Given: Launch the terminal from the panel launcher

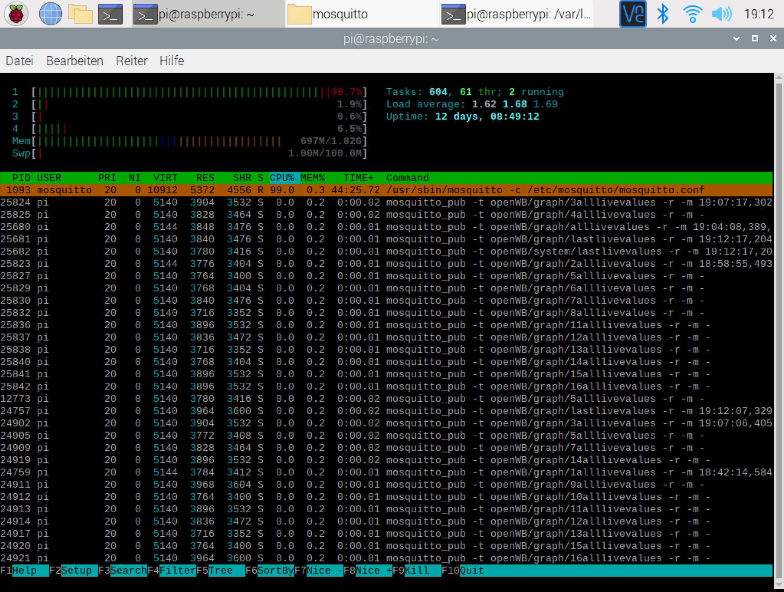Looking at the screenshot, I should tap(110, 14).
